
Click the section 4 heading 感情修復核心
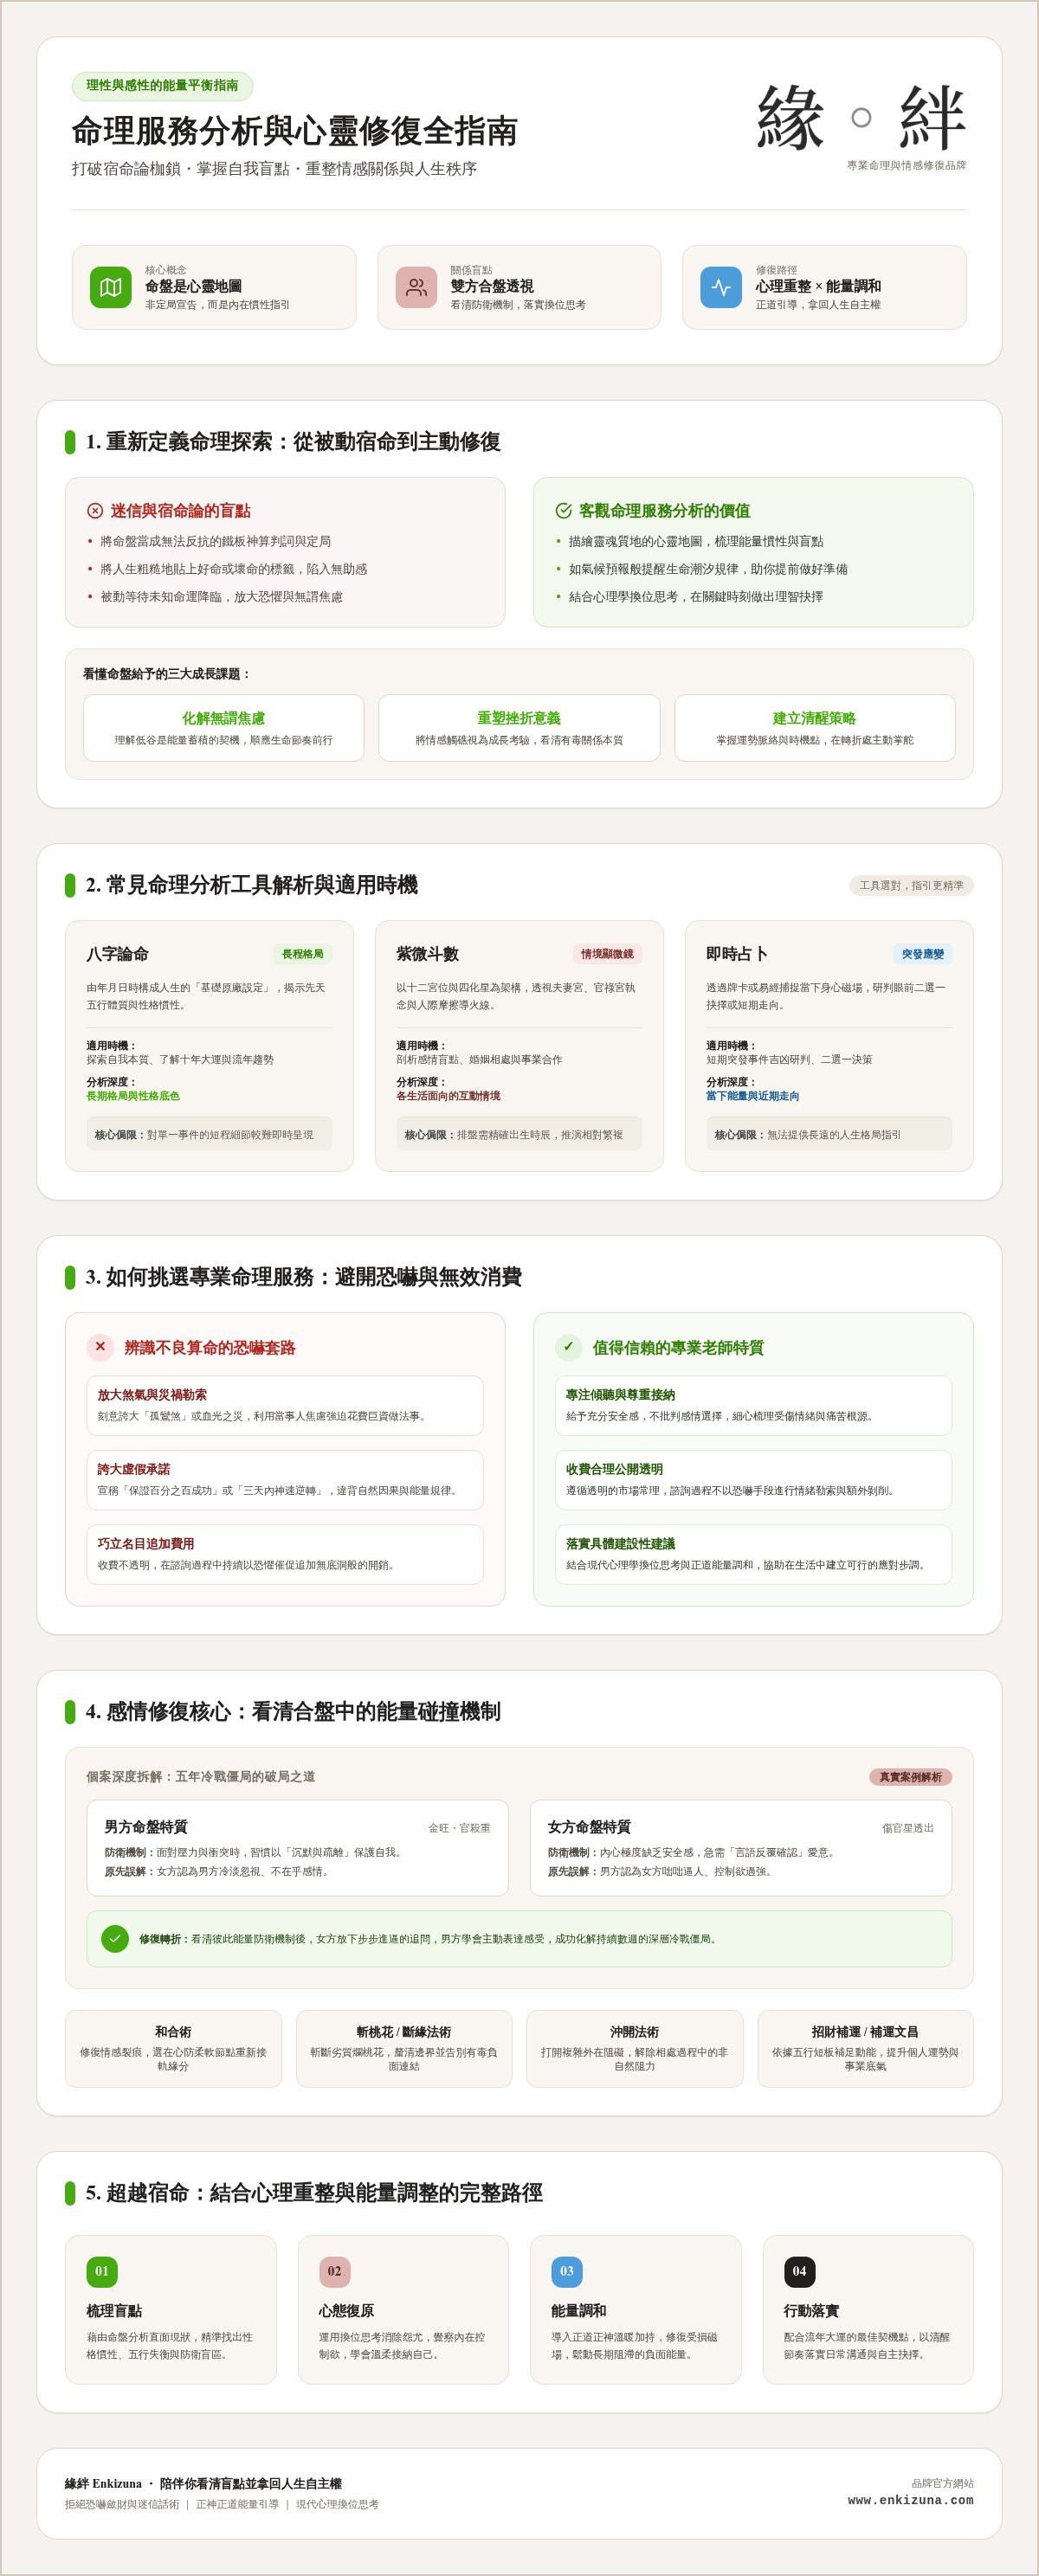[293, 1711]
